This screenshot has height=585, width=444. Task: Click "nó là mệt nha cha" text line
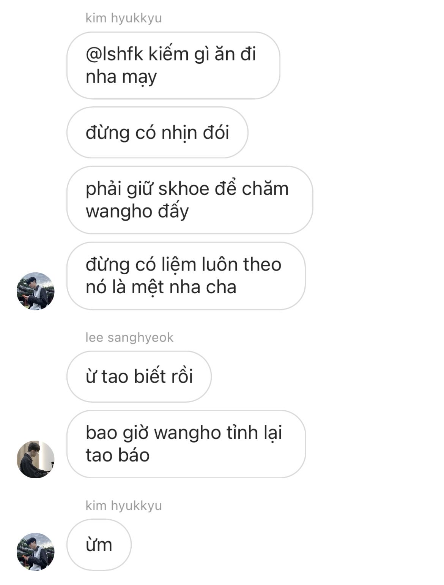[161, 287]
